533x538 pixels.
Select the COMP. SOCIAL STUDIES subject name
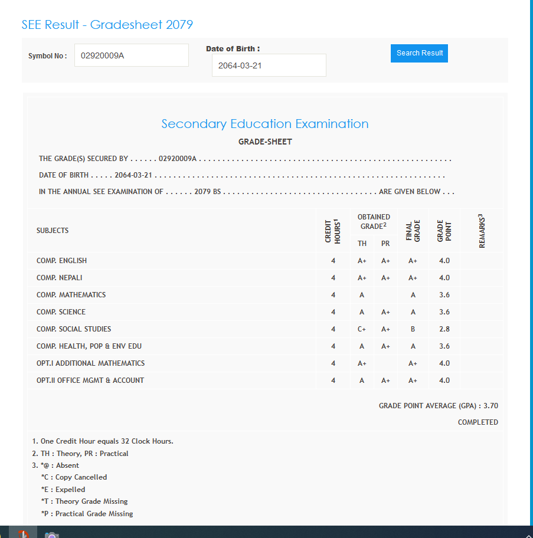click(x=74, y=329)
